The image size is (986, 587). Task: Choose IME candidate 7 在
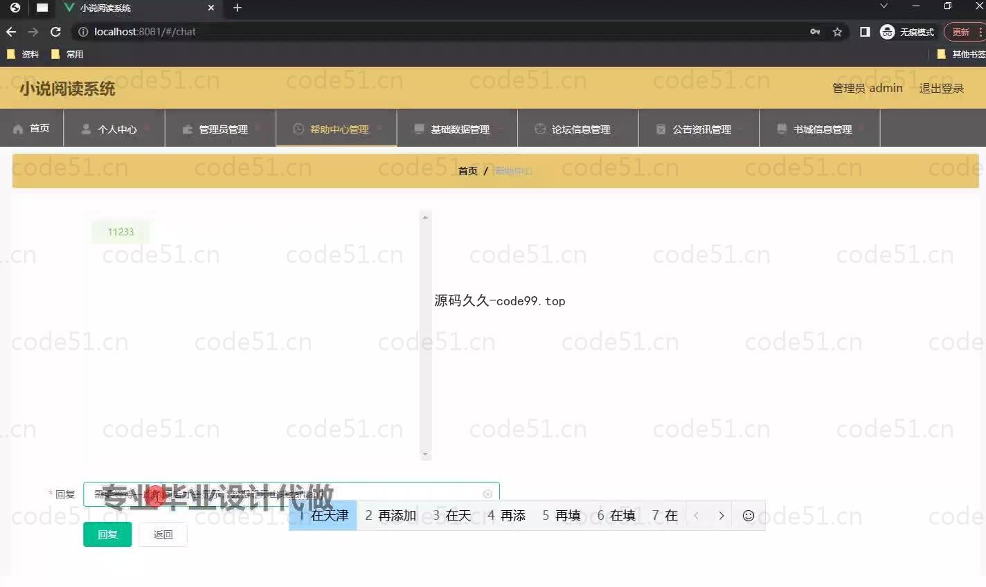[665, 516]
